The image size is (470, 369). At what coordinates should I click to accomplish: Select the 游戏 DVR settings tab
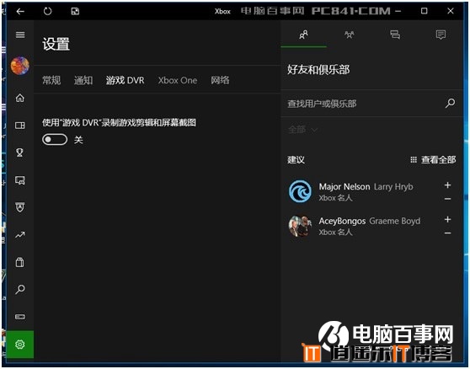pyautogui.click(x=125, y=80)
